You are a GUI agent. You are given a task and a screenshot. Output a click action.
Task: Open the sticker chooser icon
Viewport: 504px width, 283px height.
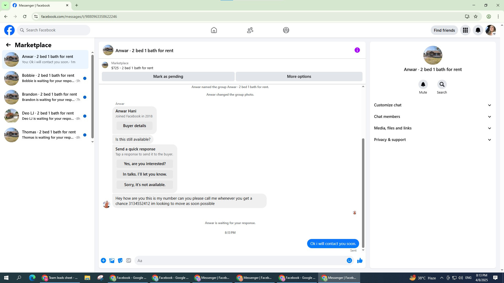click(120, 260)
